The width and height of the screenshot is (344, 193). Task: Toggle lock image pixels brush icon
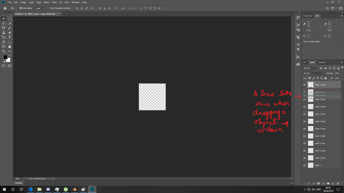coord(313,78)
